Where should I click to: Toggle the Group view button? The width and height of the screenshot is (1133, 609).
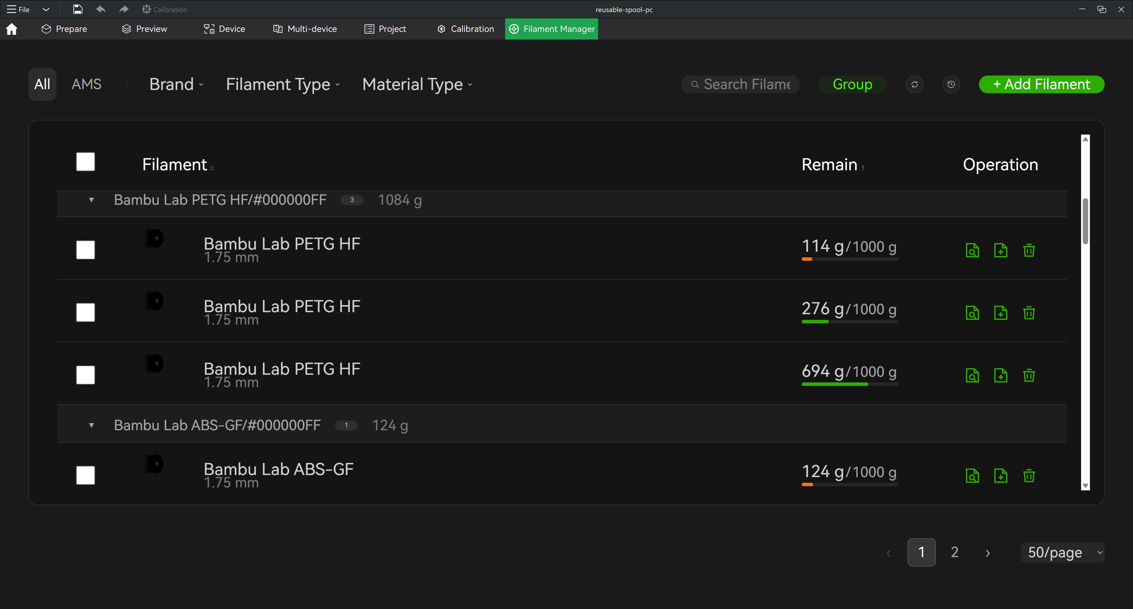pos(852,84)
